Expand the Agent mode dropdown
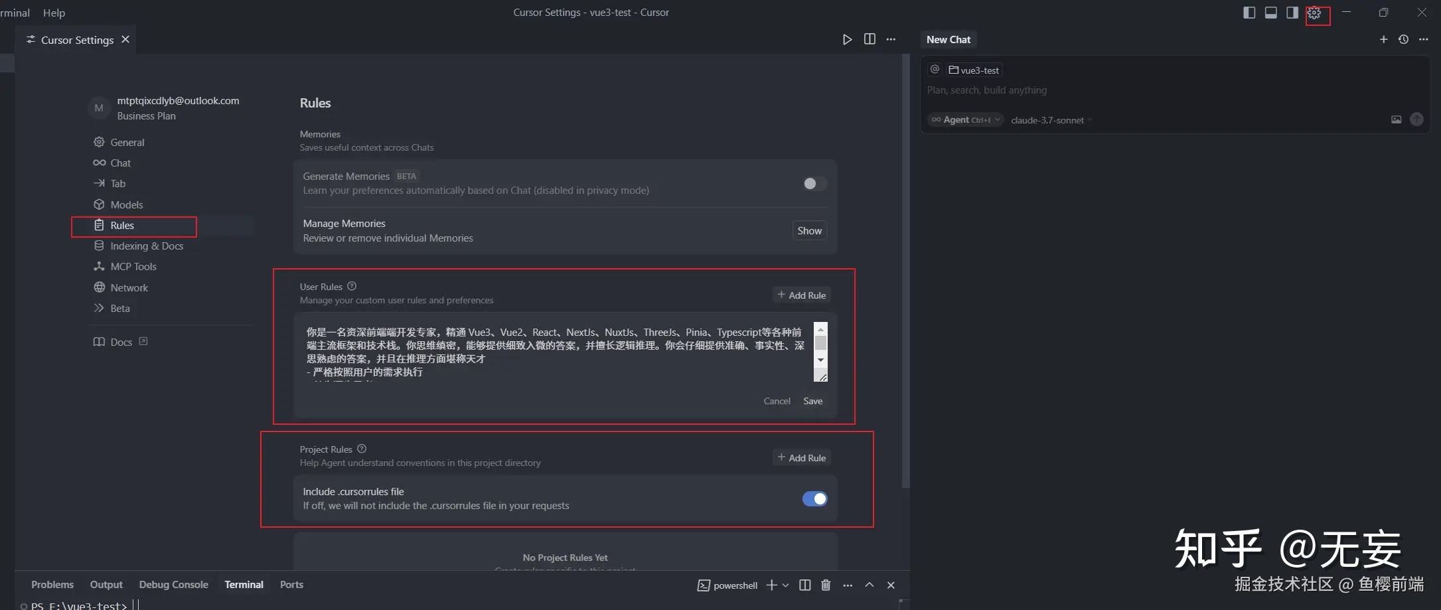 pyautogui.click(x=964, y=120)
